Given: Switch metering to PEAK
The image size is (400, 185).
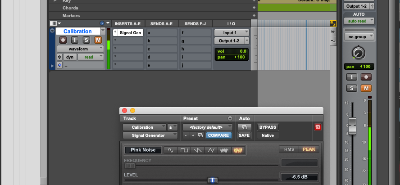Looking at the screenshot, I should coord(309,149).
